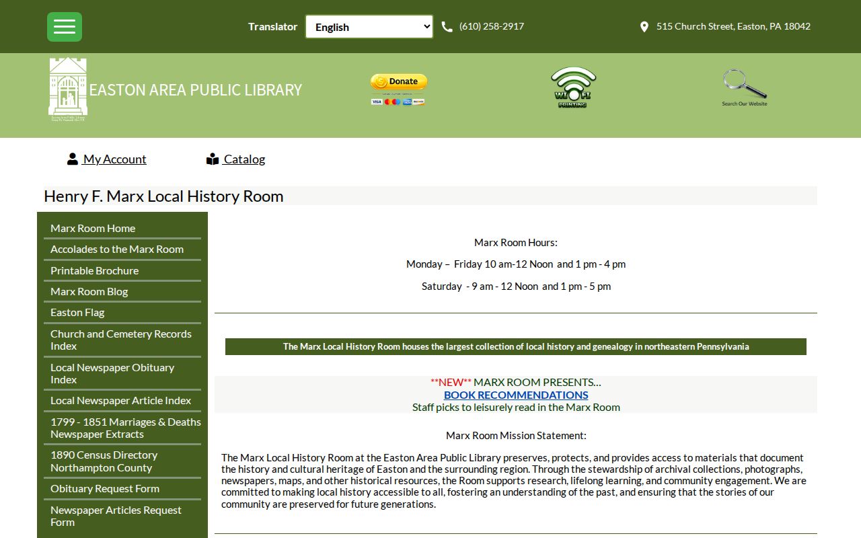Open the Translator language dropdown
861x538 pixels.
(x=369, y=27)
